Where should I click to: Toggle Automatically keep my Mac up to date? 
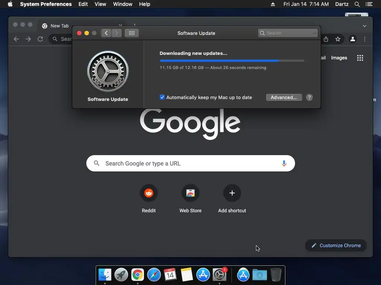point(162,98)
